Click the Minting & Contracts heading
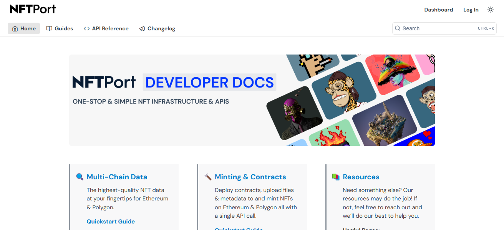This screenshot has height=230, width=504. pos(250,177)
